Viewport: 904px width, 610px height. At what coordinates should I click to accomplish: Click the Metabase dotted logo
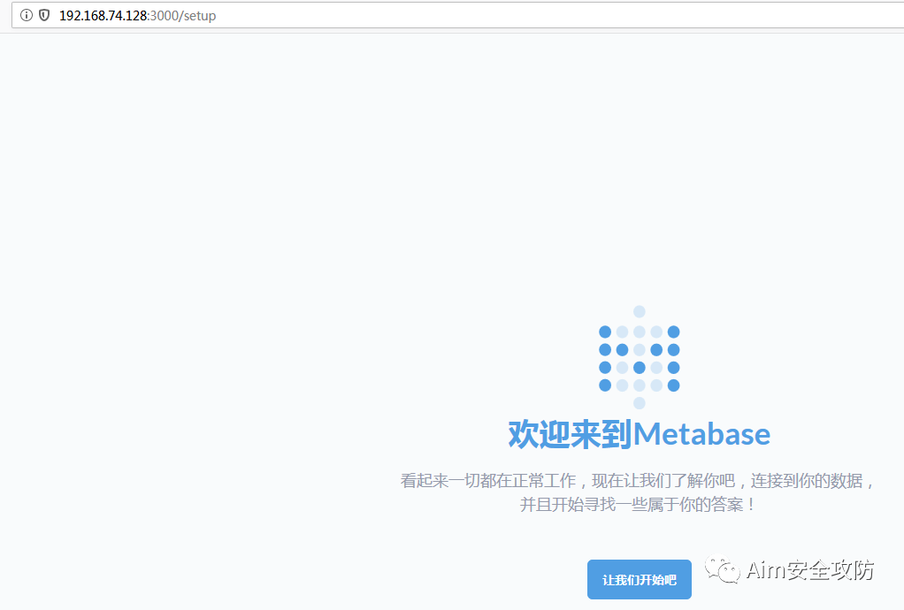639,358
